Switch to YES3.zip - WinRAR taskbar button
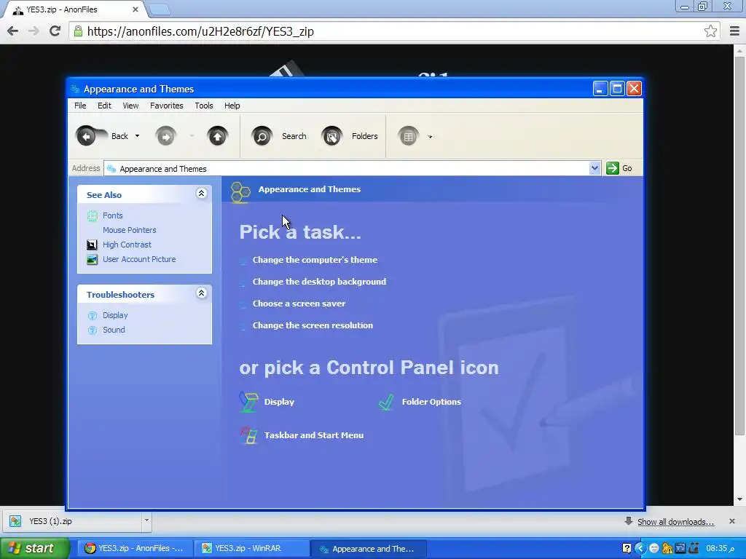746x559 pixels. [251, 549]
